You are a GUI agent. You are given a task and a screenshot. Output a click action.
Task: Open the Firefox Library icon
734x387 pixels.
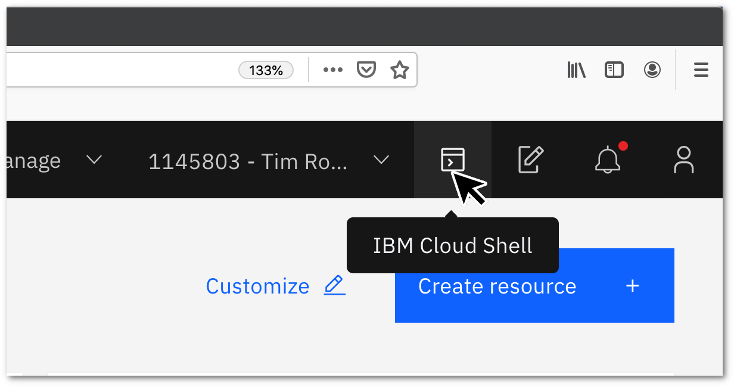(x=576, y=70)
